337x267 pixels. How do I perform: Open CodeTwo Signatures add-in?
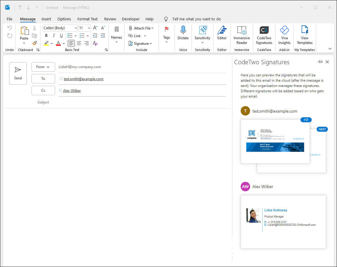point(264,35)
